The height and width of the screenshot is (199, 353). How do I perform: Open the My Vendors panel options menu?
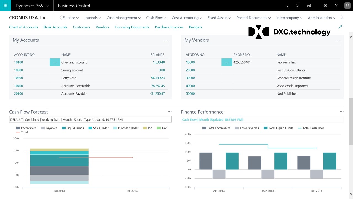tap(338, 40)
